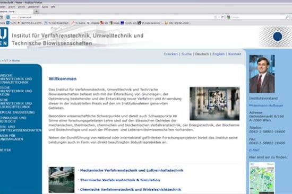Open the Mechanische Verfahrenstechnik und Luftreinhaltetechnik link
Image resolution: width=292 pixels, height=194 pixels.
coord(132,170)
